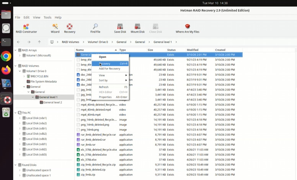
Task: Sort by the Created column header
Action: (228, 50)
